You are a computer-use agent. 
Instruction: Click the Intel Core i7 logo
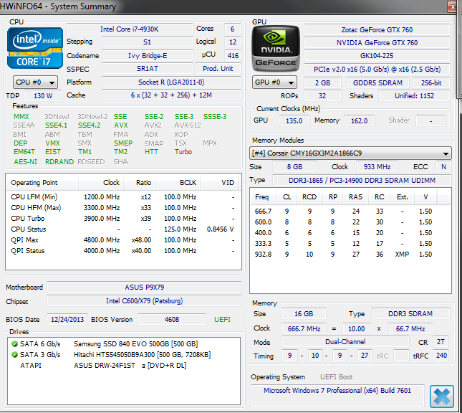tap(35, 48)
